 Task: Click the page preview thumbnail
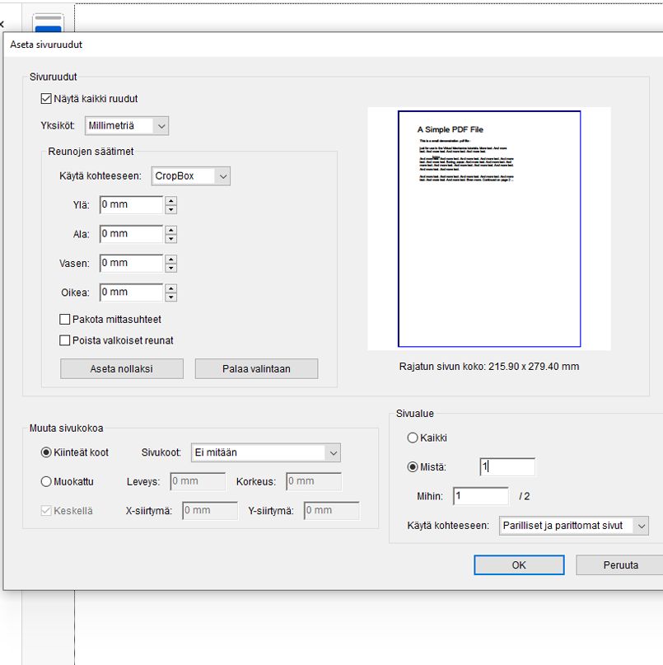(489, 229)
